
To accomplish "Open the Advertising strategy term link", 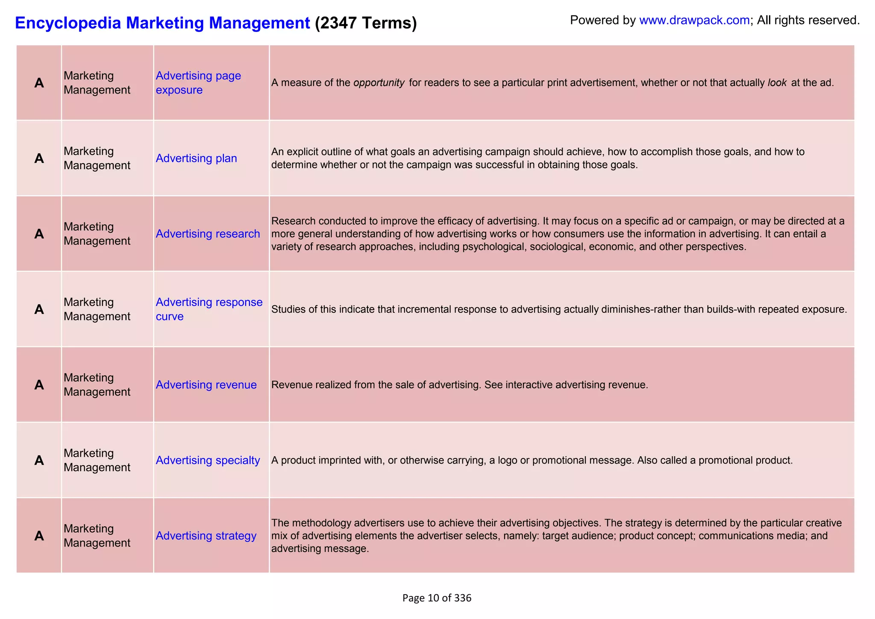I will [x=206, y=536].
